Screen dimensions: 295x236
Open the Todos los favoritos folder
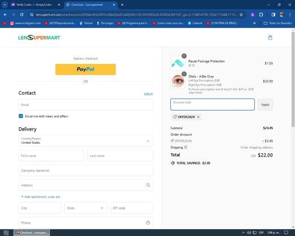click(x=277, y=23)
